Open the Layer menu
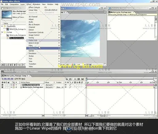 coord(23,4)
